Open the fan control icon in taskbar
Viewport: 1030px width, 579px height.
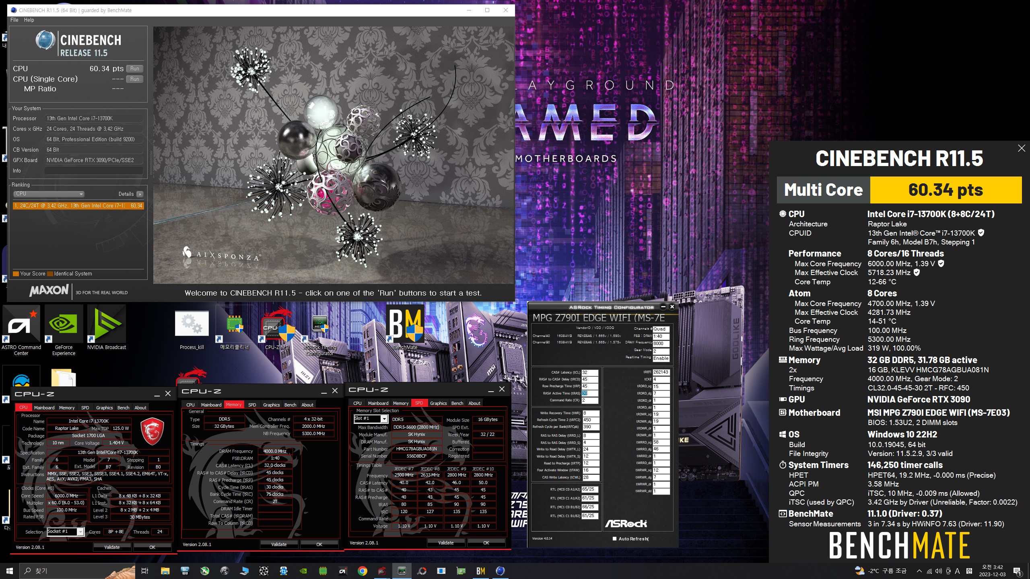(x=264, y=571)
